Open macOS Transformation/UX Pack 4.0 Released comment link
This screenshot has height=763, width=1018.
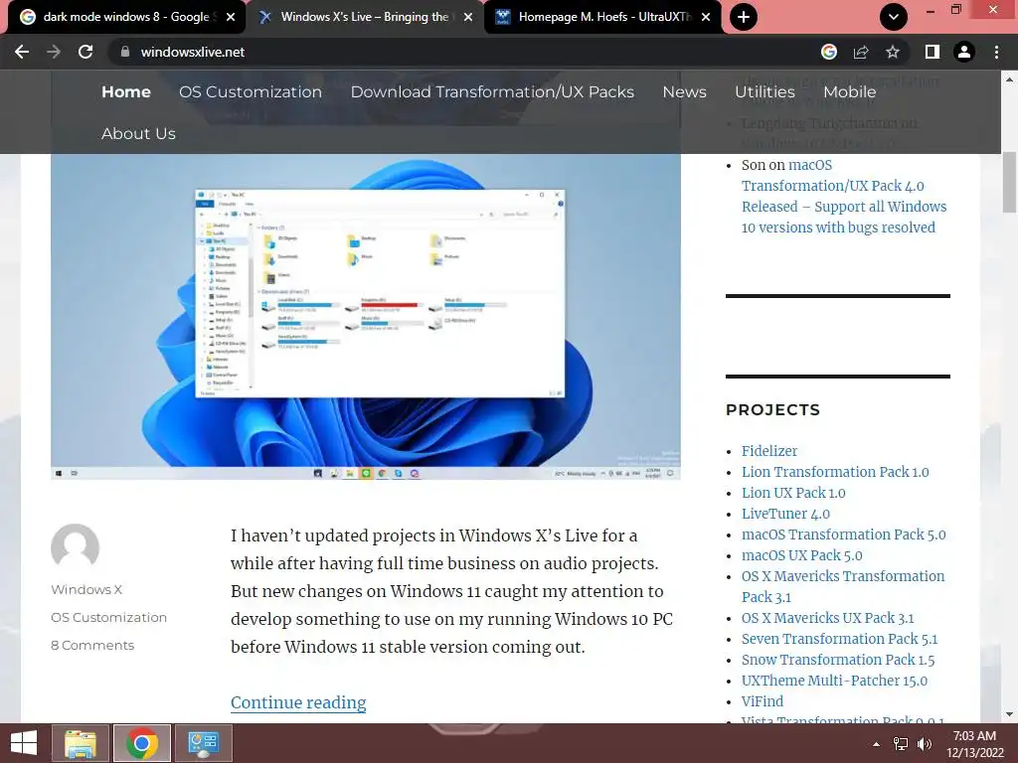(x=843, y=196)
